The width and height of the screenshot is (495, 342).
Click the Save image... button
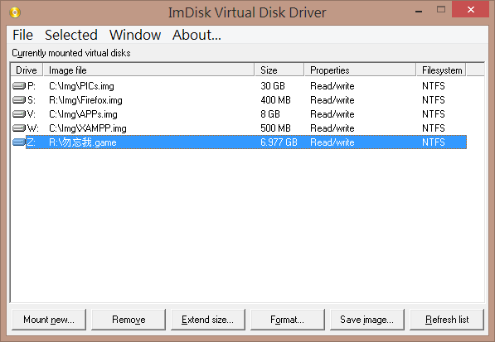click(367, 320)
